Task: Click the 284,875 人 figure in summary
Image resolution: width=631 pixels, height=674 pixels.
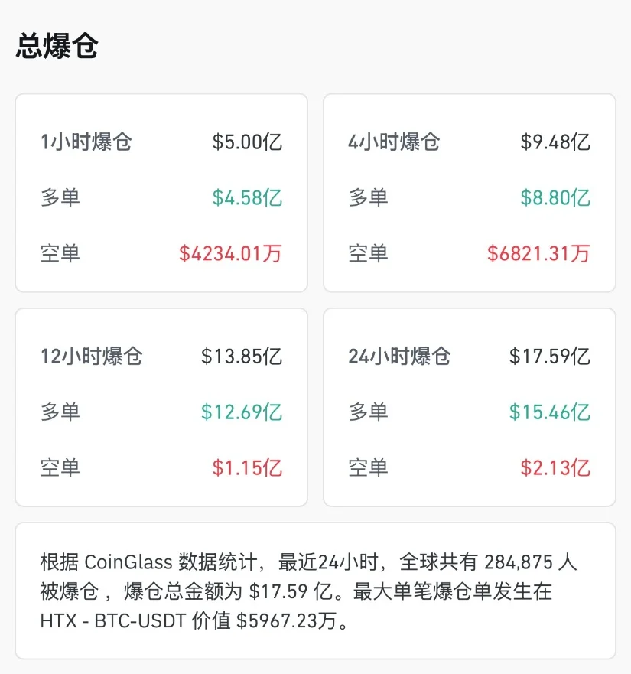Action: 530,562
